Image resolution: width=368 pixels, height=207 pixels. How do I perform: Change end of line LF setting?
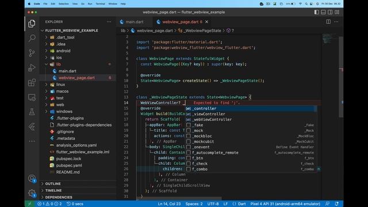point(225,204)
